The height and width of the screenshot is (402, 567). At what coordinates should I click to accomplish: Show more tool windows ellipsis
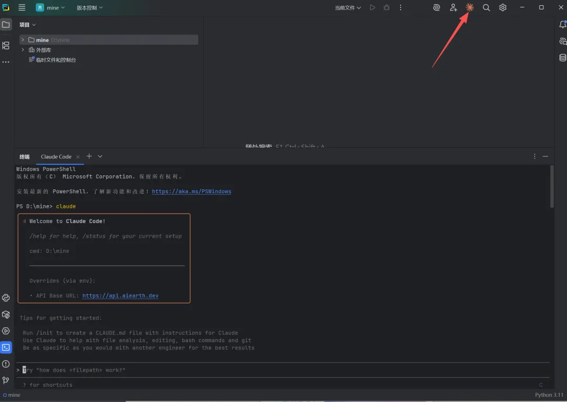point(6,62)
